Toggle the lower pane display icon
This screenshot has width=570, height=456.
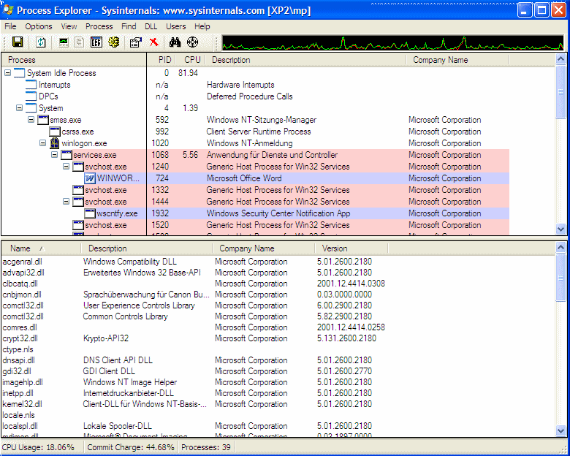96,42
